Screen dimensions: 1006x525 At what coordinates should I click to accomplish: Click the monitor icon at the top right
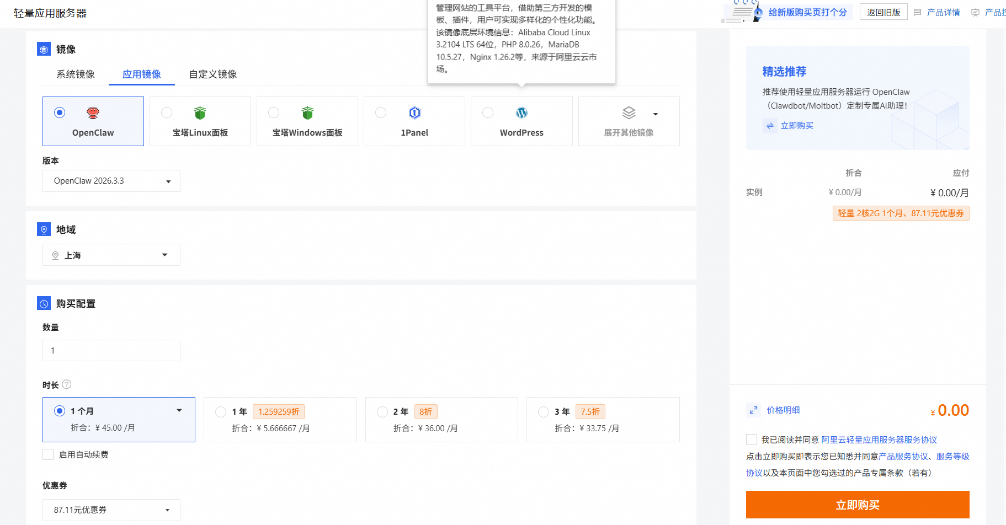click(976, 12)
